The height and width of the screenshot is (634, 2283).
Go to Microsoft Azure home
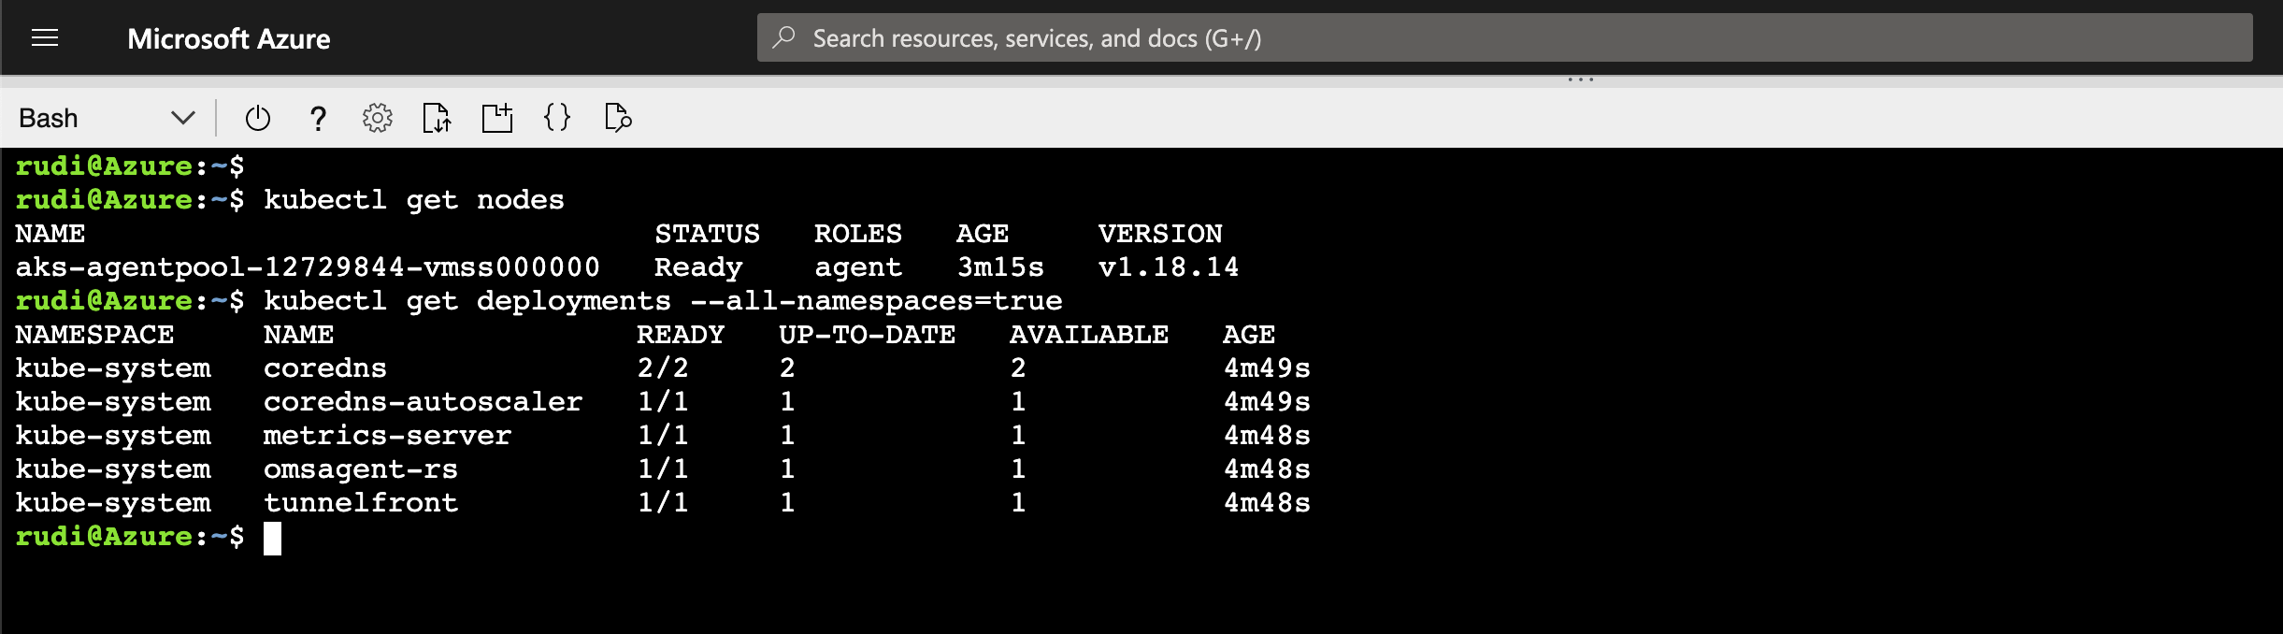pos(229,38)
